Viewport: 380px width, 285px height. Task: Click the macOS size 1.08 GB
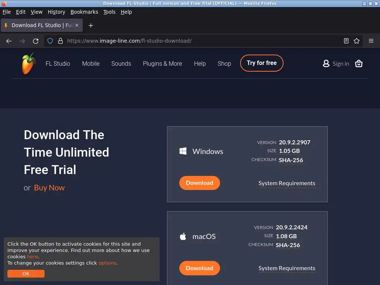[286, 236]
